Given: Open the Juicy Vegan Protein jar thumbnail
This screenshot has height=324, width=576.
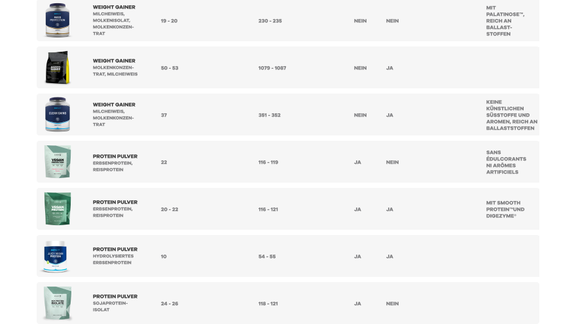Looking at the screenshot, I should 56,257.
